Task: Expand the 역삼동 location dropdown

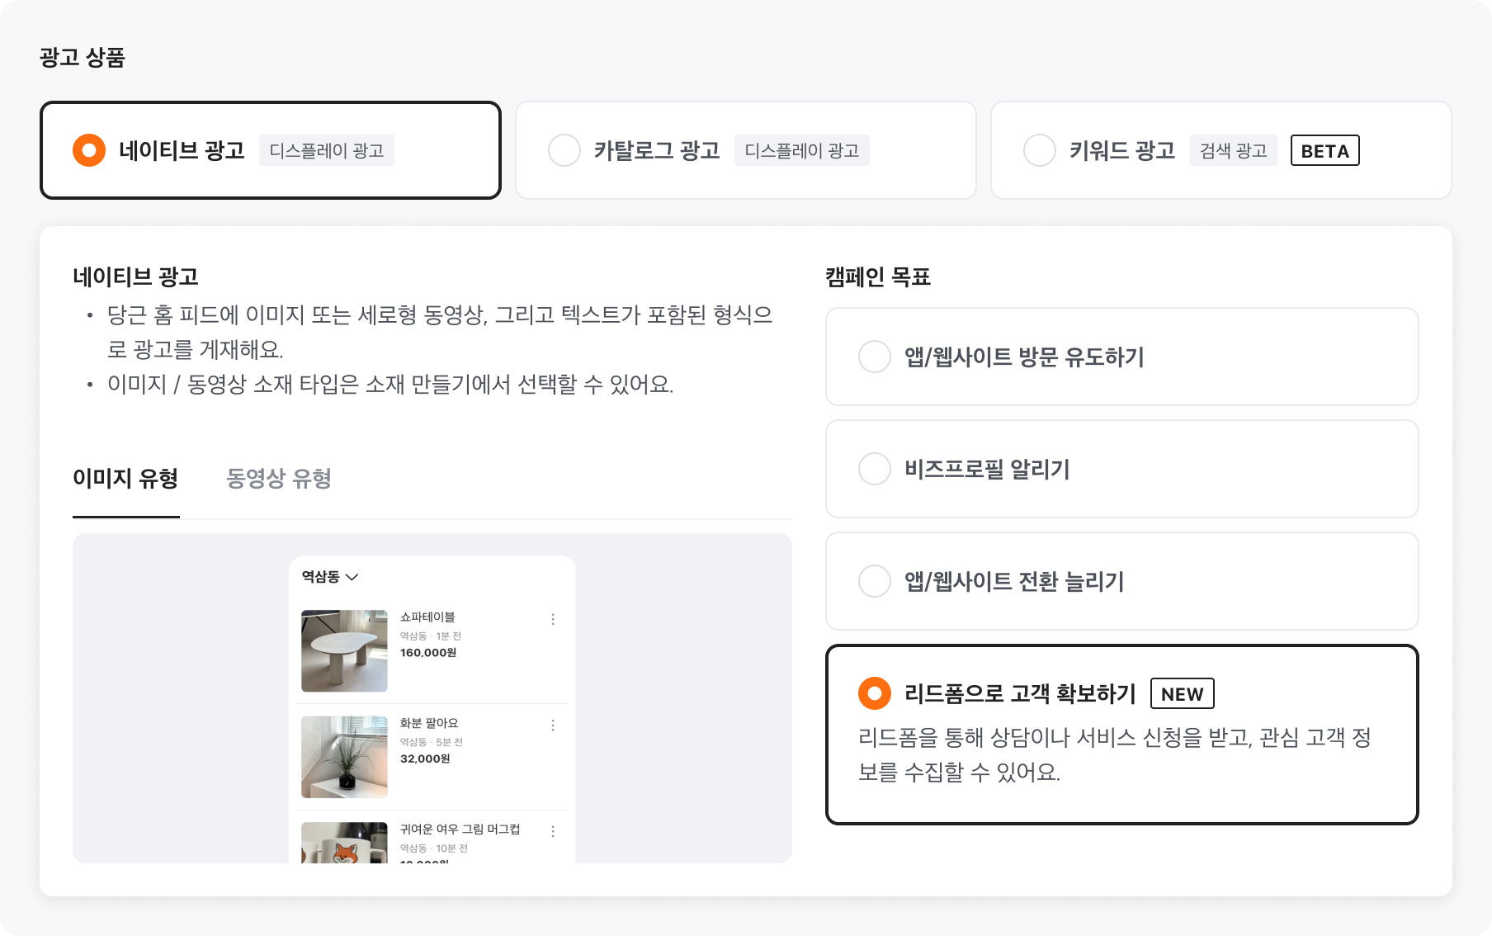Action: (x=330, y=577)
